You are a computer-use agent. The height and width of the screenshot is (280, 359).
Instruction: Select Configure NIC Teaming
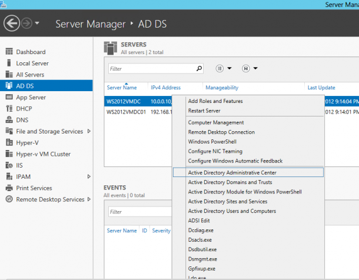(248, 151)
